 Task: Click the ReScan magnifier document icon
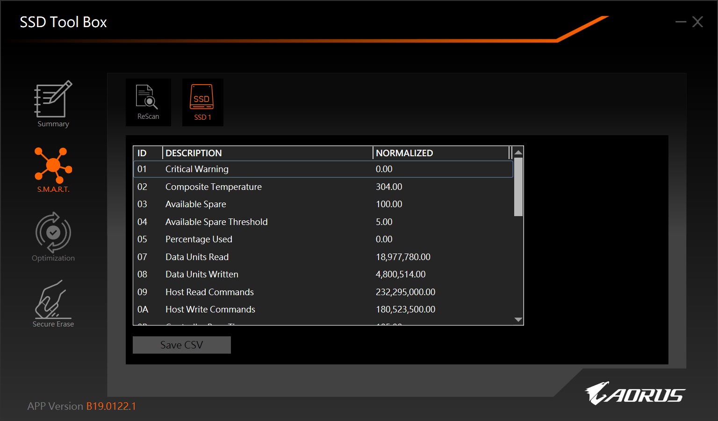[x=148, y=97]
